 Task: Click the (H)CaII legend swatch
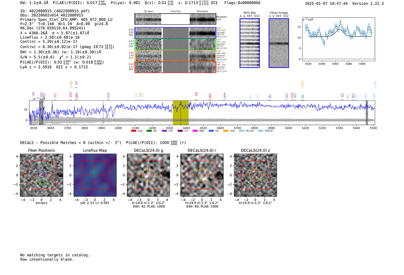pos(261,131)
